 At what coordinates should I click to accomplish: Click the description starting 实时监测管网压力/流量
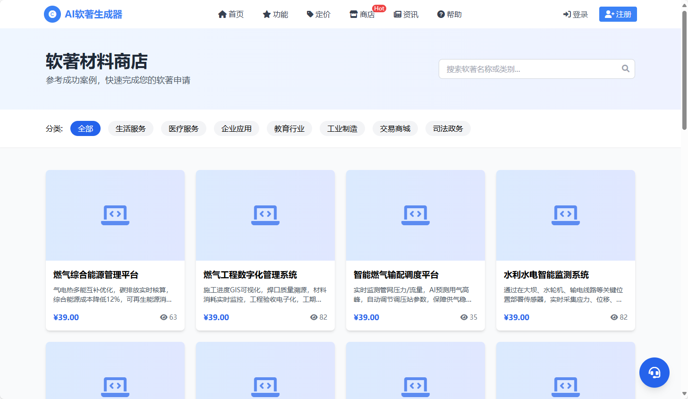pos(413,295)
